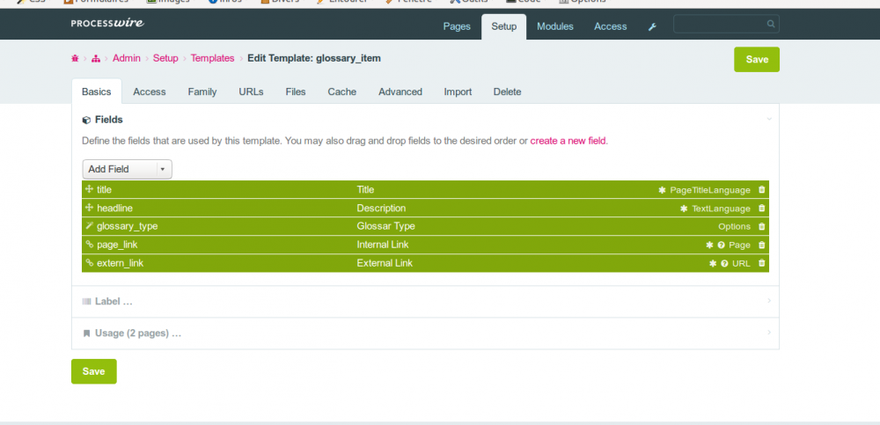Click the sitemap tree icon in breadcrumb
This screenshot has width=880, height=425.
[x=95, y=58]
